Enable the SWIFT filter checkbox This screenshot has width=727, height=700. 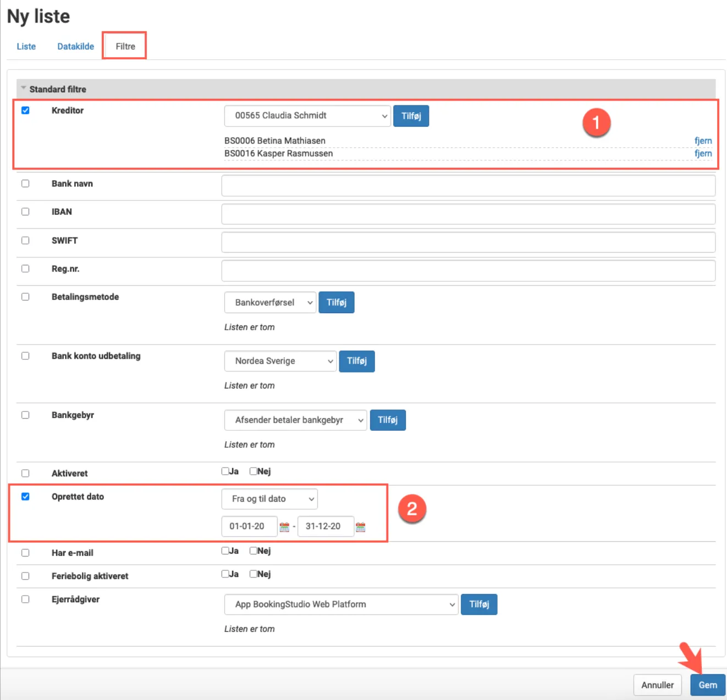(25, 240)
